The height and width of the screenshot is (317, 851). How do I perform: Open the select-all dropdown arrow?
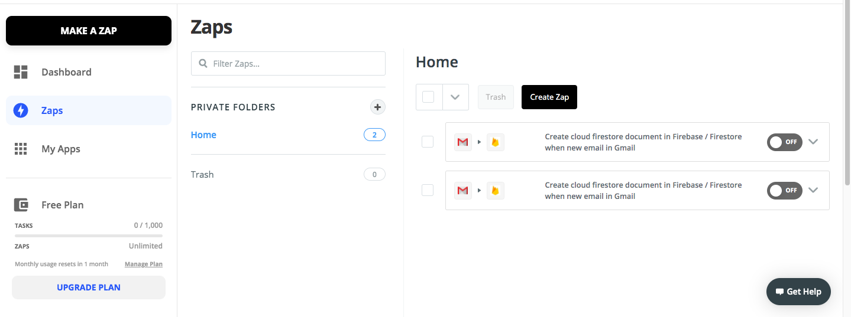tap(455, 97)
